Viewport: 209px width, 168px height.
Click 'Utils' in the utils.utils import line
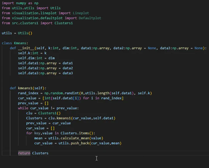coord(55,8)
